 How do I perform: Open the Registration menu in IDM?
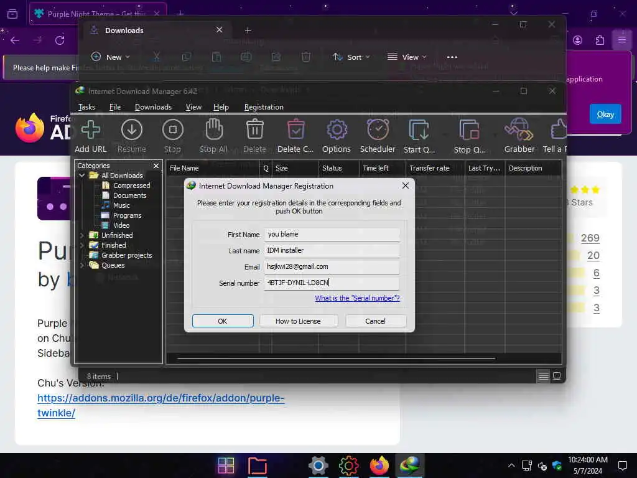(264, 107)
